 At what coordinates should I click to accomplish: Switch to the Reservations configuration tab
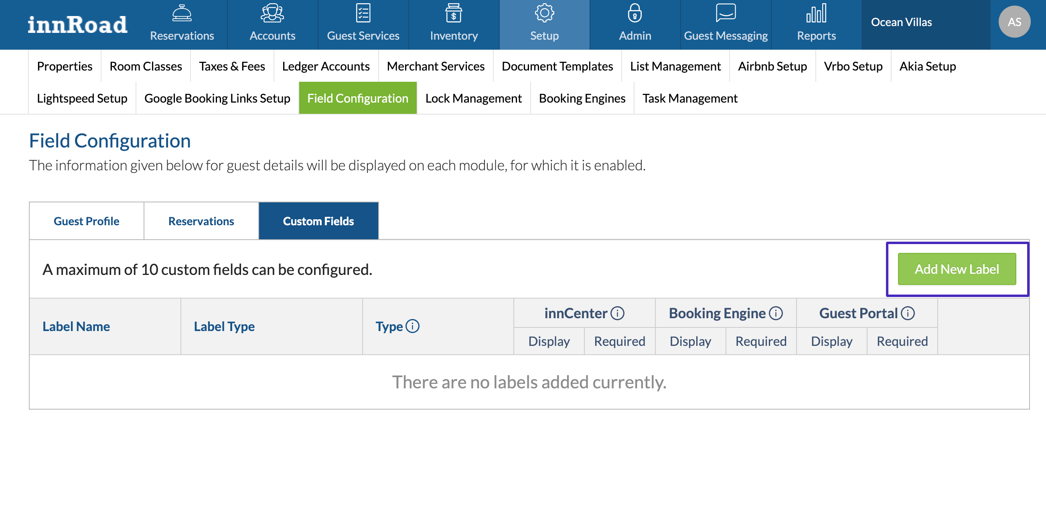pyautogui.click(x=201, y=221)
